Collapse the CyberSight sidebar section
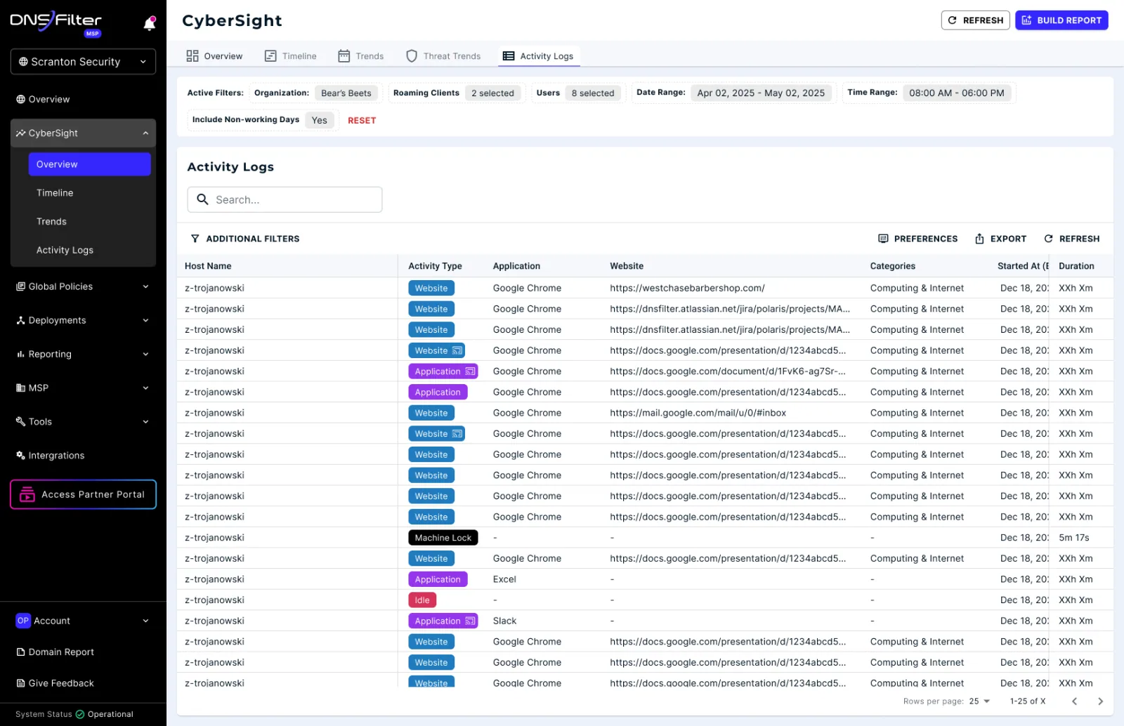This screenshot has height=726, width=1124. click(x=145, y=133)
